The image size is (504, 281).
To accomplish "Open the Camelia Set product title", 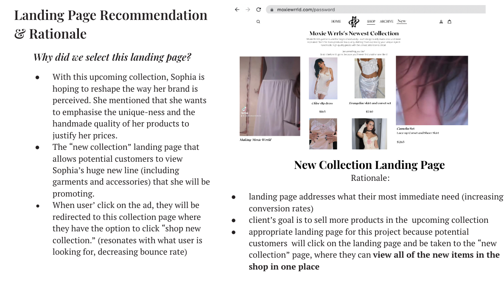I will [405, 129].
